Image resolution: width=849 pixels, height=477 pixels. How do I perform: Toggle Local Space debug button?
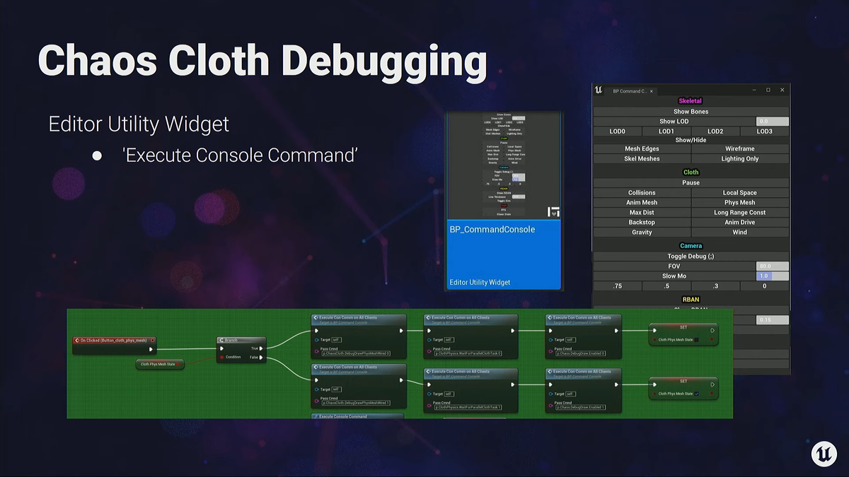coord(740,192)
